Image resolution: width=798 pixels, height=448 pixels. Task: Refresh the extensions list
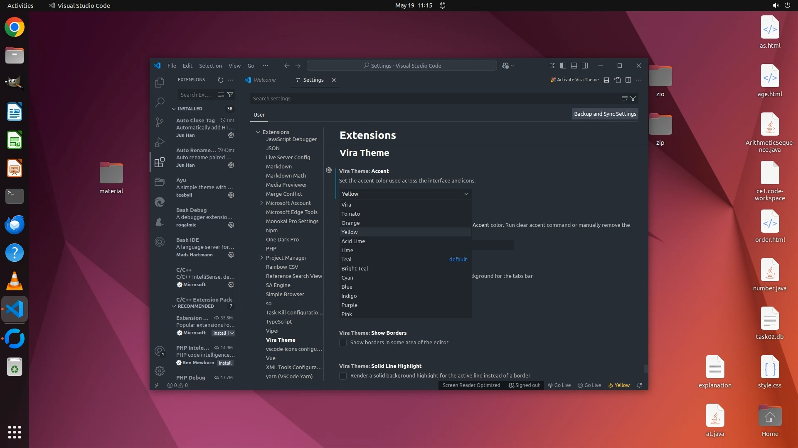(x=220, y=80)
